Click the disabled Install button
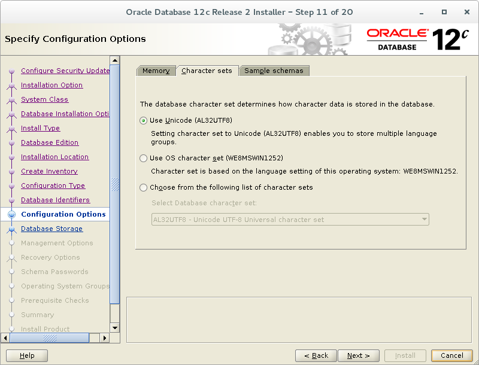Image resolution: width=479 pixels, height=365 pixels. [x=405, y=355]
